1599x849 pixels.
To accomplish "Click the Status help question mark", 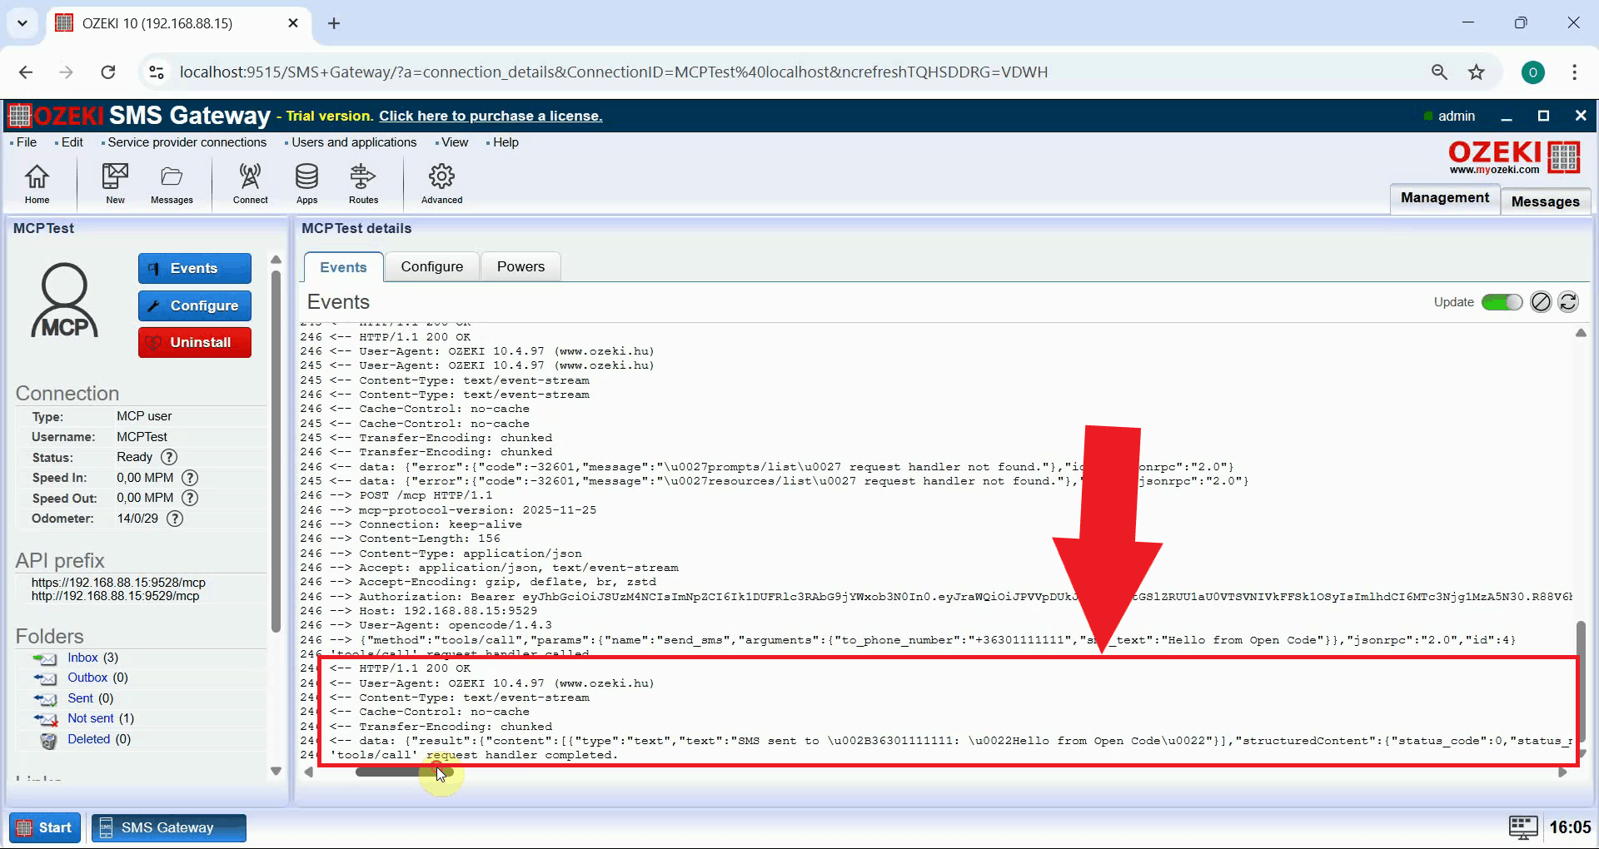I will click(x=169, y=457).
